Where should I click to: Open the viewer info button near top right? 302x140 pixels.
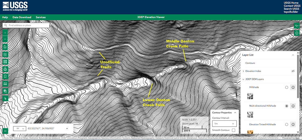click(x=296, y=33)
